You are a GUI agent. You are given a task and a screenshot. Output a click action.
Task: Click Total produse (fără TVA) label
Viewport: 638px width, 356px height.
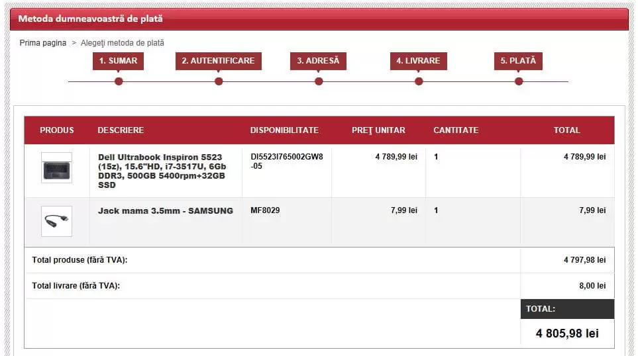point(80,260)
